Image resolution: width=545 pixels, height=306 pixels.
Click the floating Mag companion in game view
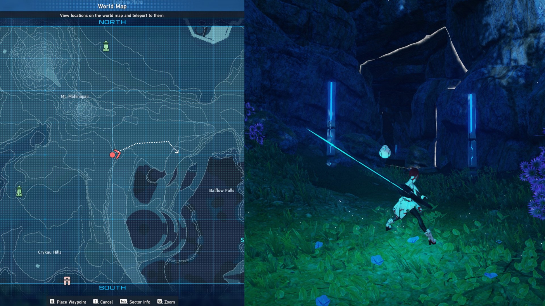point(385,152)
